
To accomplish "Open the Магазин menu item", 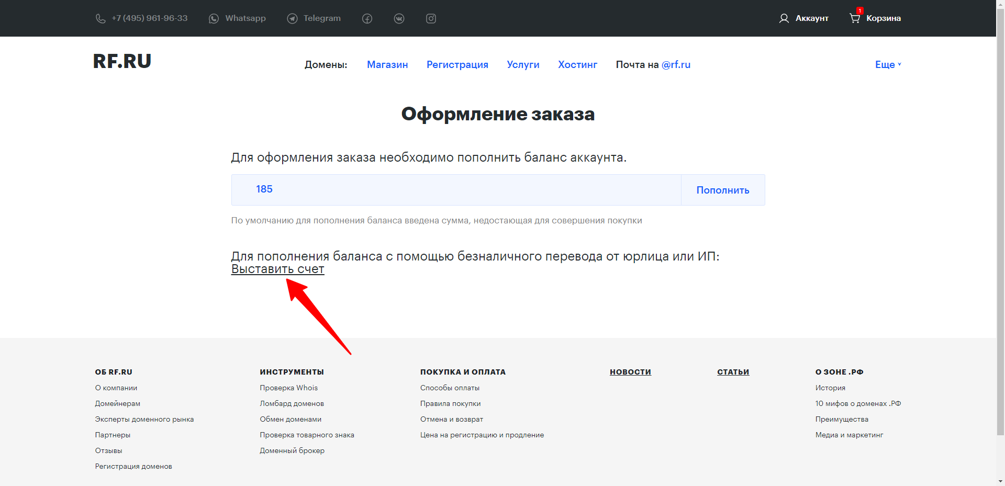I will (387, 64).
